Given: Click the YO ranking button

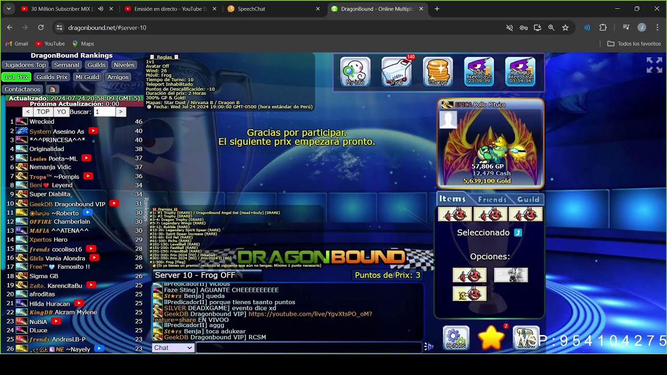Looking at the screenshot, I should [61, 112].
